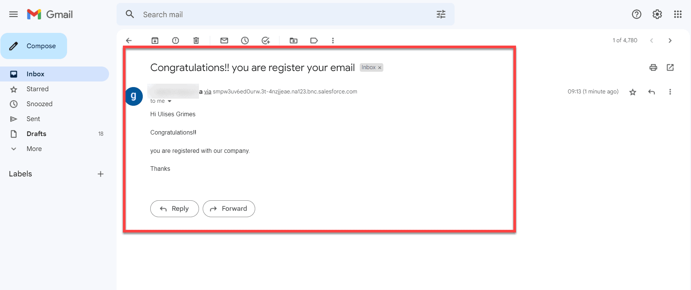Report this email as spam

click(175, 40)
